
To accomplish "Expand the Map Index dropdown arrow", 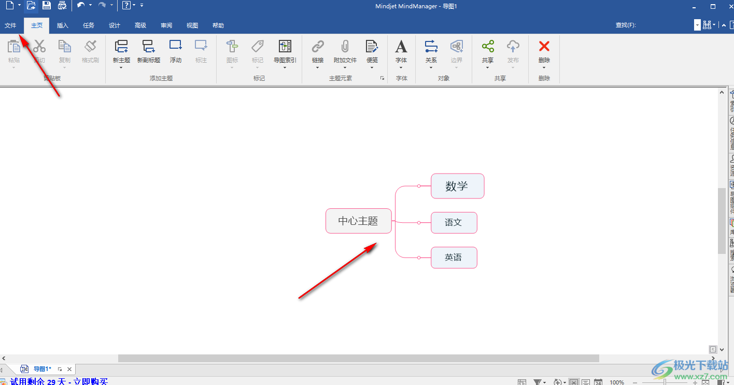I will coord(285,67).
